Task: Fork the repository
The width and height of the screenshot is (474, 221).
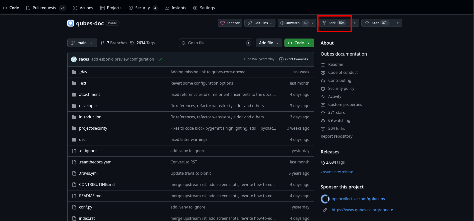Action: (x=334, y=23)
